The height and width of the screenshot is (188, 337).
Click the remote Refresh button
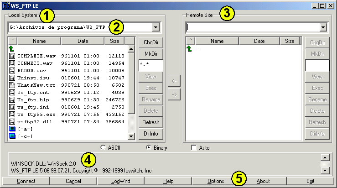coord(317,122)
